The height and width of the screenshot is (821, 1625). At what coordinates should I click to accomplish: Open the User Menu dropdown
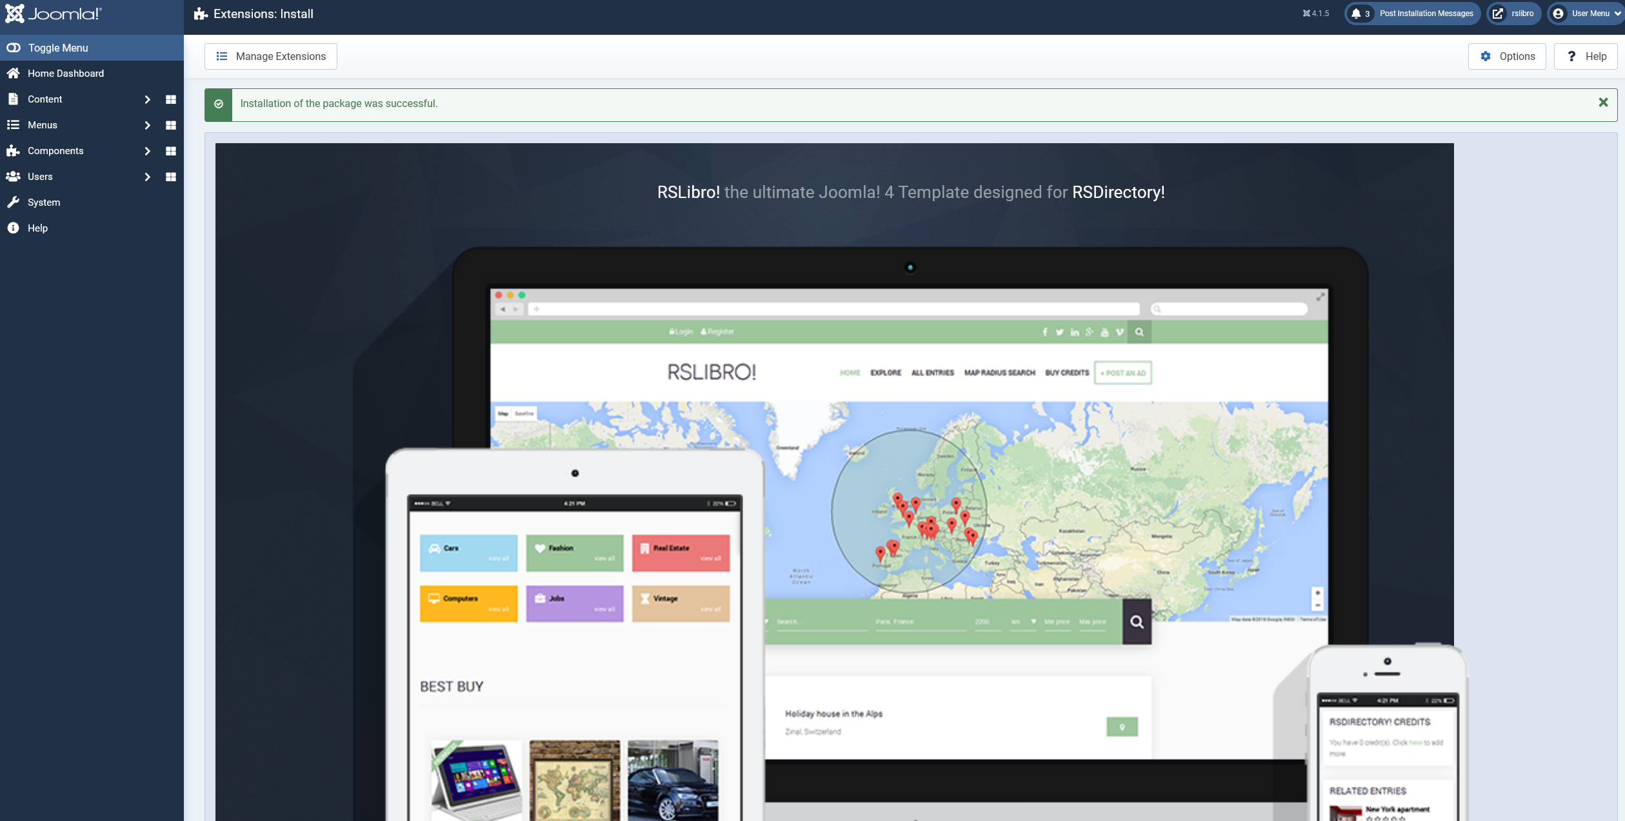tap(1586, 14)
